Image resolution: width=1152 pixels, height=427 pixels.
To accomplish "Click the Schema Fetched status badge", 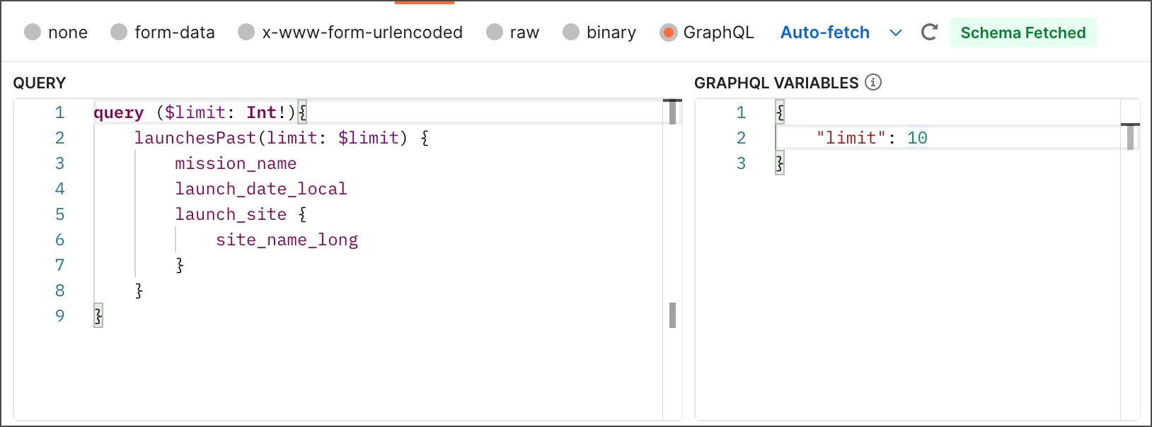I will [1023, 33].
